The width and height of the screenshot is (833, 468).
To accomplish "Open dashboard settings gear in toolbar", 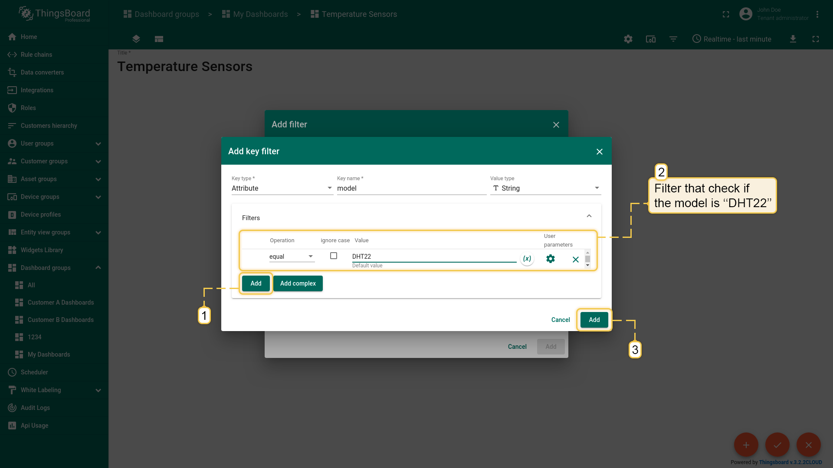I will point(628,39).
